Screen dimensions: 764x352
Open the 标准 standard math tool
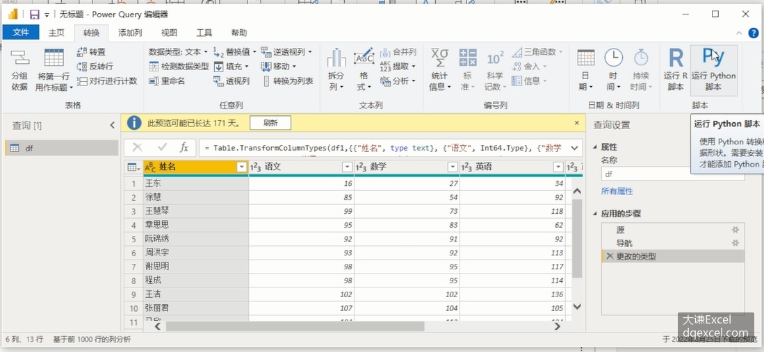(x=468, y=71)
